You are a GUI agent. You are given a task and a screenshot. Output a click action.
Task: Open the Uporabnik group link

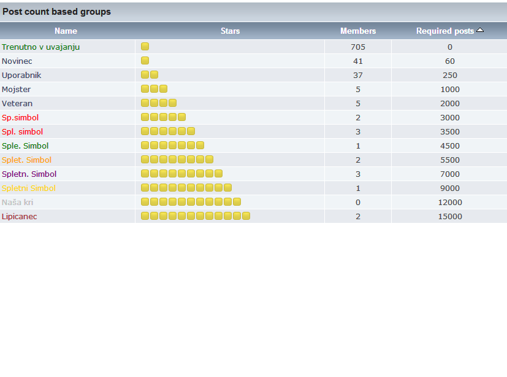(x=21, y=75)
